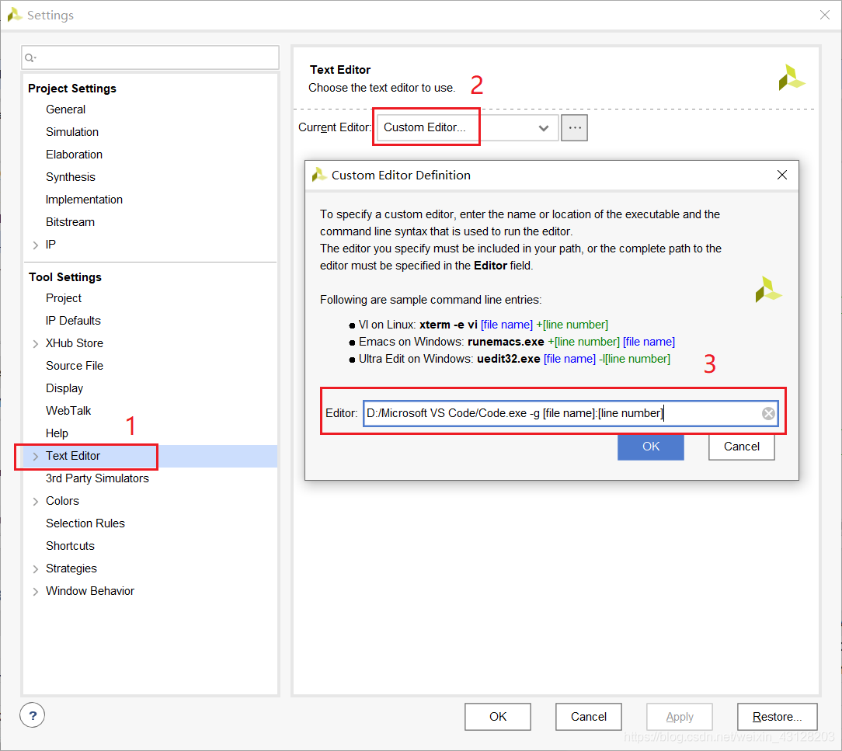Click the settings search field
This screenshot has width=842, height=751.
click(151, 57)
